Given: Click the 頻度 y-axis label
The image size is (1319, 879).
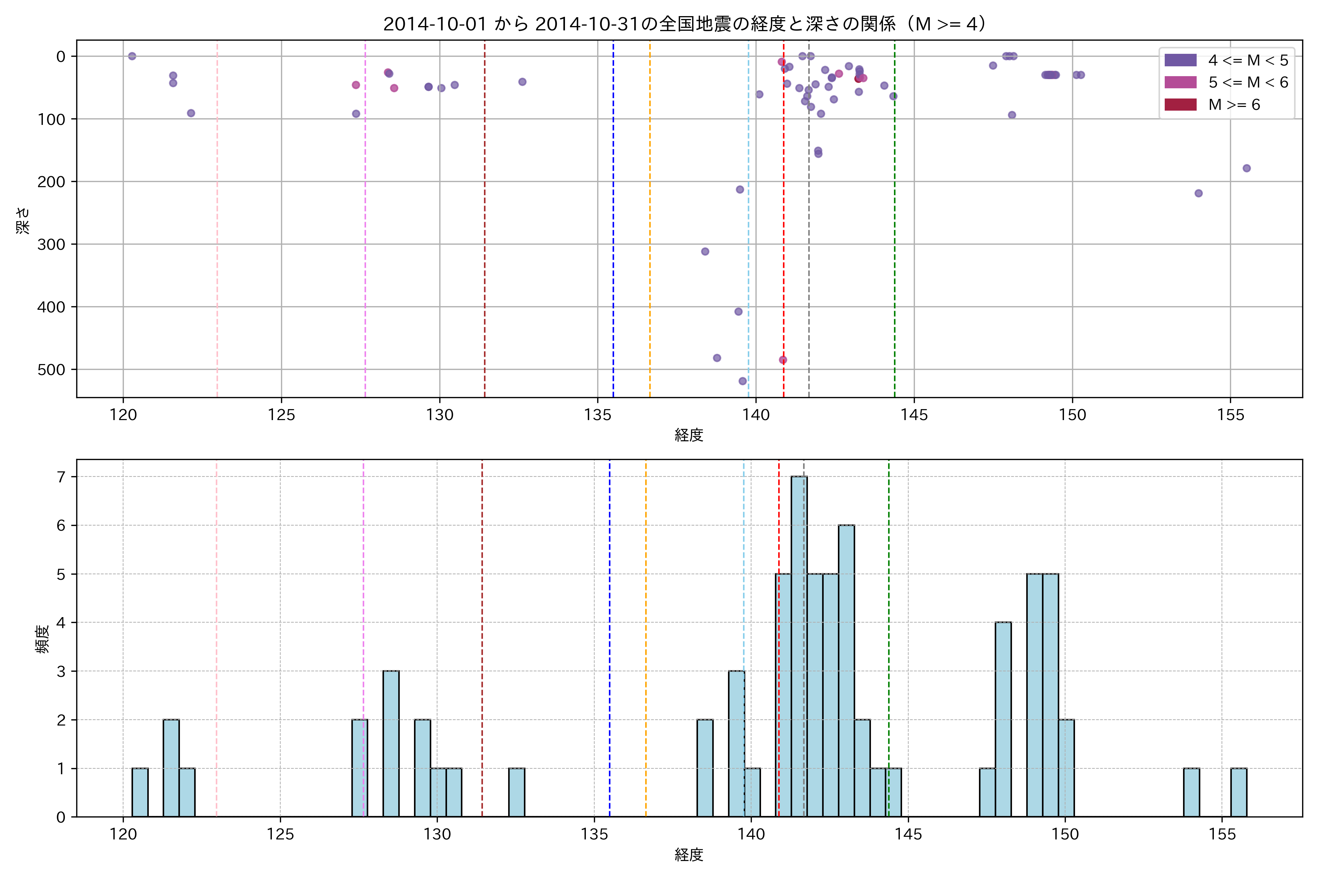Looking at the screenshot, I should (x=43, y=638).
